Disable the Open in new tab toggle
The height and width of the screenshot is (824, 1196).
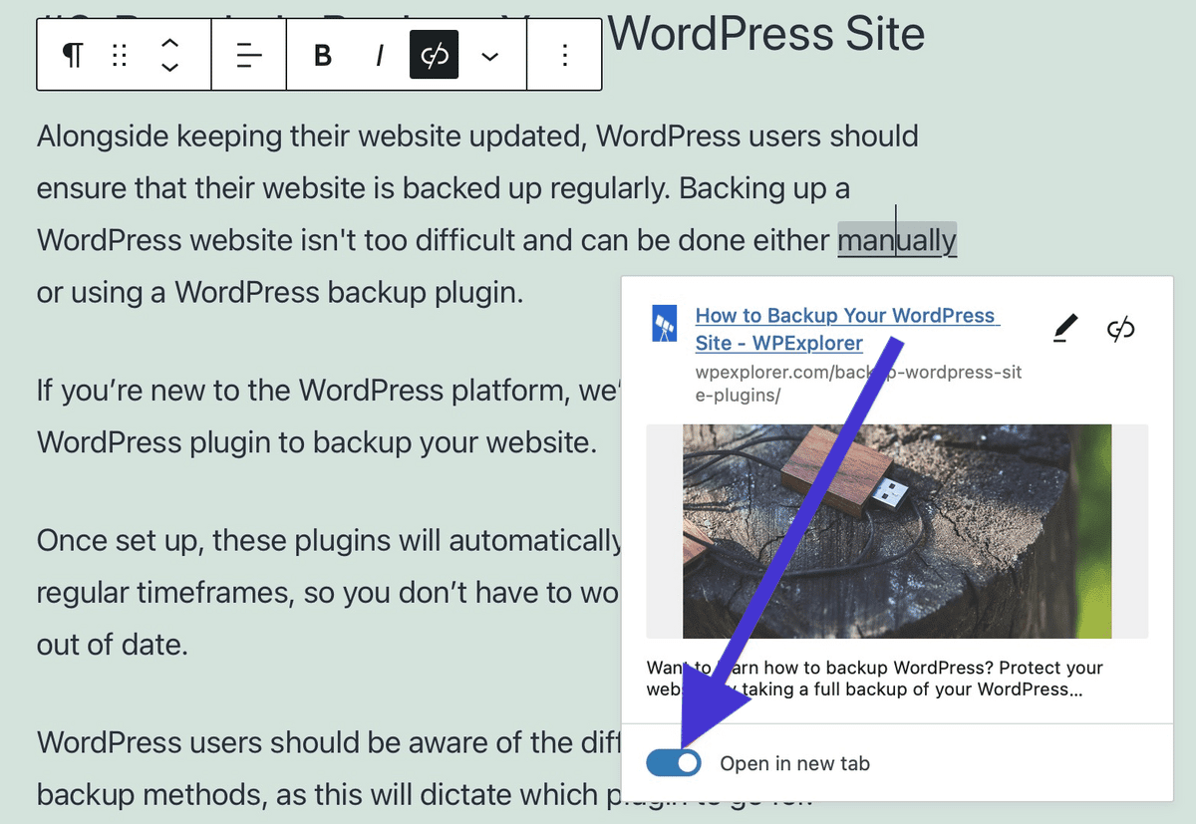click(x=674, y=762)
